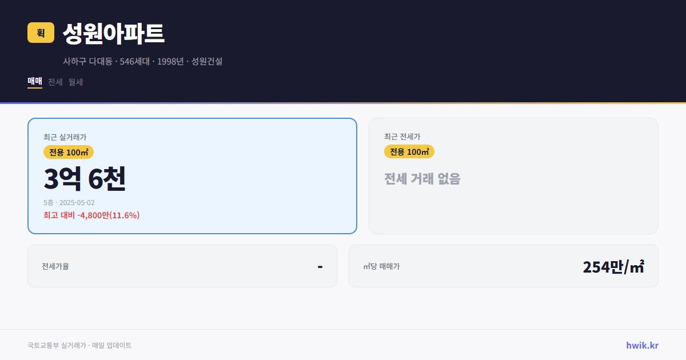
Task: Click the 전세가율 card
Action: pos(182,266)
